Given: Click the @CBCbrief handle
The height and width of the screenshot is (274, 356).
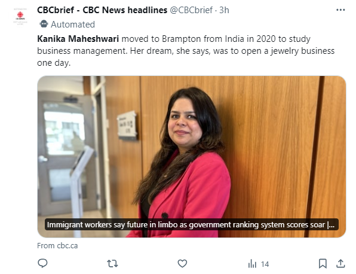Looking at the screenshot, I should [x=191, y=10].
